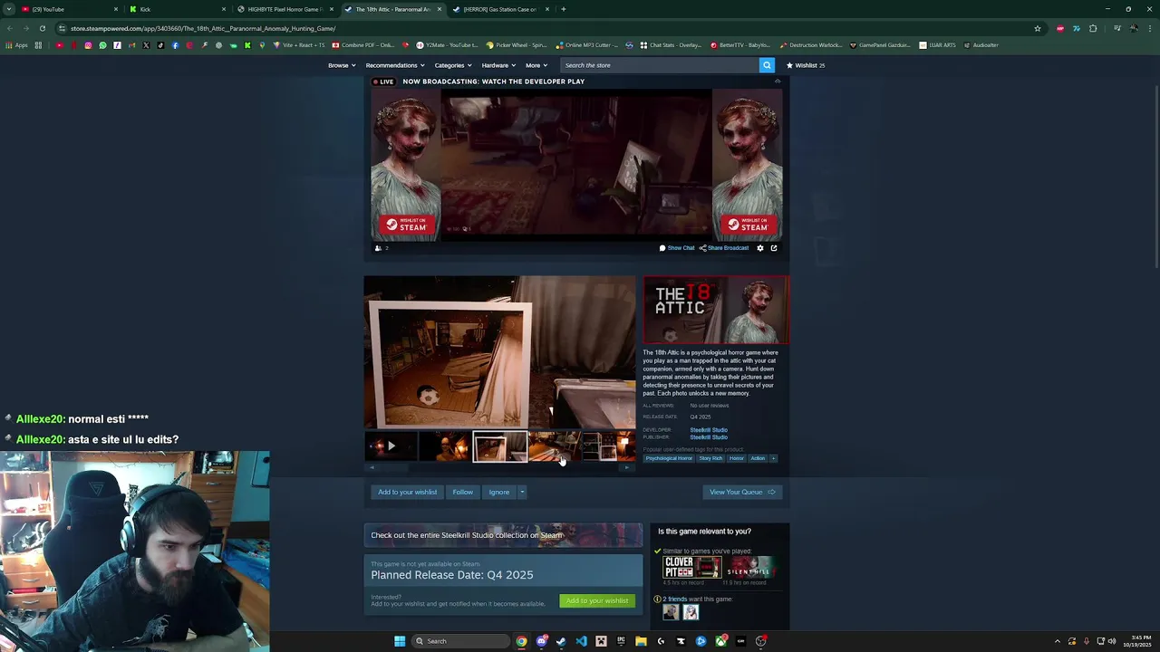Open the Hardware menu
1160x652 pixels.
tap(498, 65)
